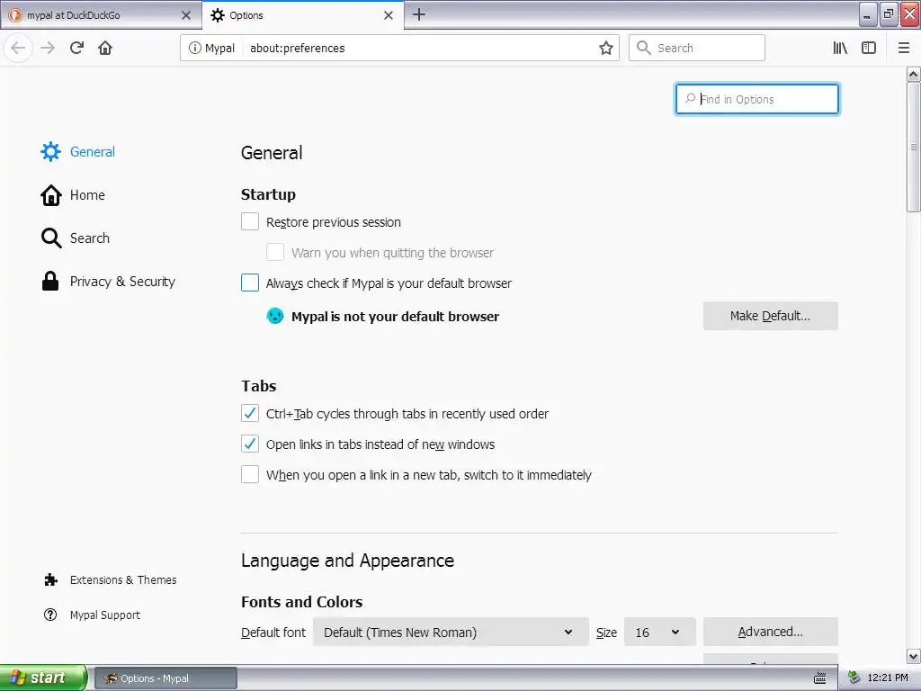
Task: Open the Advanced... fonts button
Action: 770,632
